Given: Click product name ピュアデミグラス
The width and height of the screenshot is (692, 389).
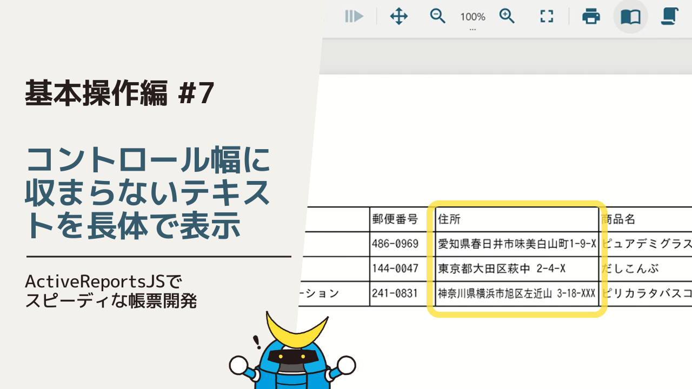Looking at the screenshot, I should pos(647,244).
